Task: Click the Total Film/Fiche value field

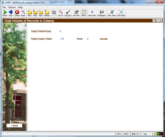Action: [x=60, y=31]
